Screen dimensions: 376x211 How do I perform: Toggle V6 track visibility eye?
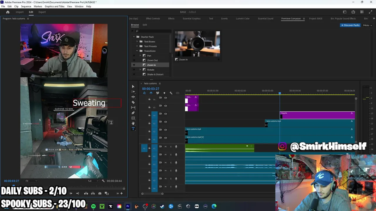click(x=165, y=98)
